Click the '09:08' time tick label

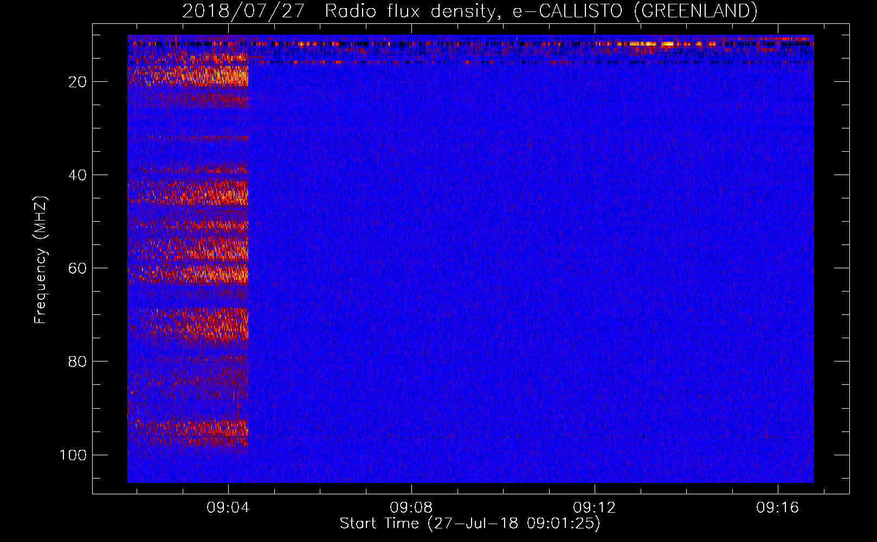pos(411,508)
